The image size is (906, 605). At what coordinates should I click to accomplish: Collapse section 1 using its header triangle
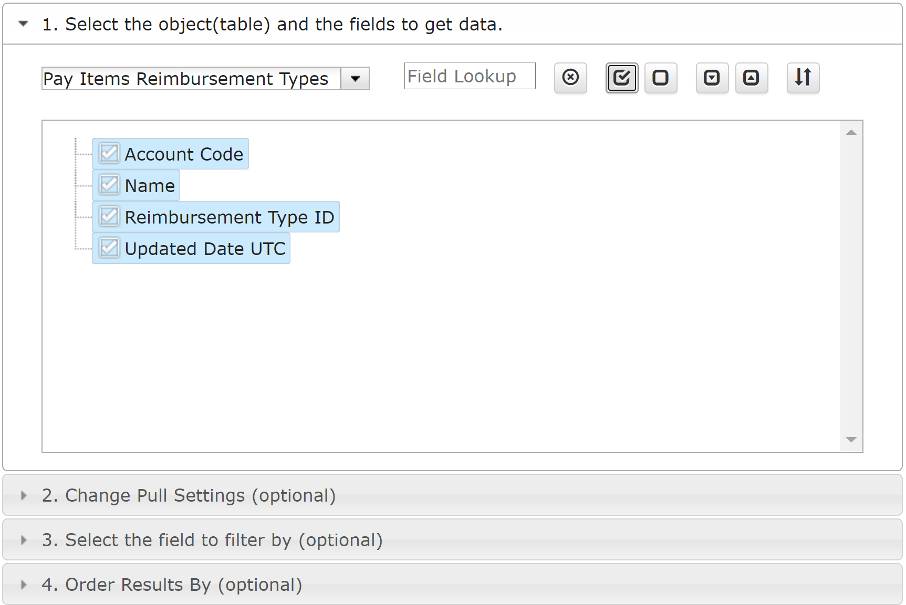23,24
